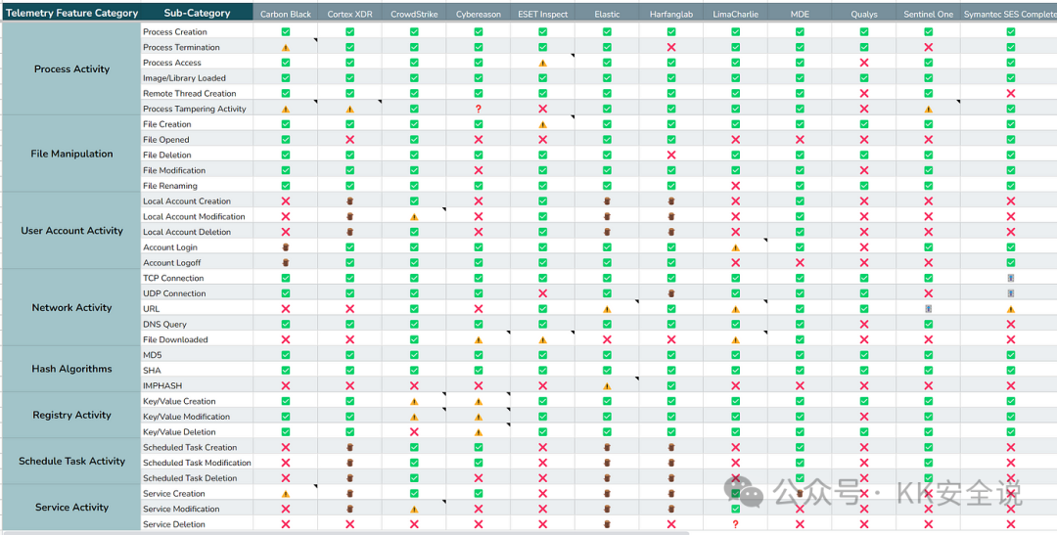Select the 'Cortex XDR' column header
Screen dimensions: 1057x535
349,14
